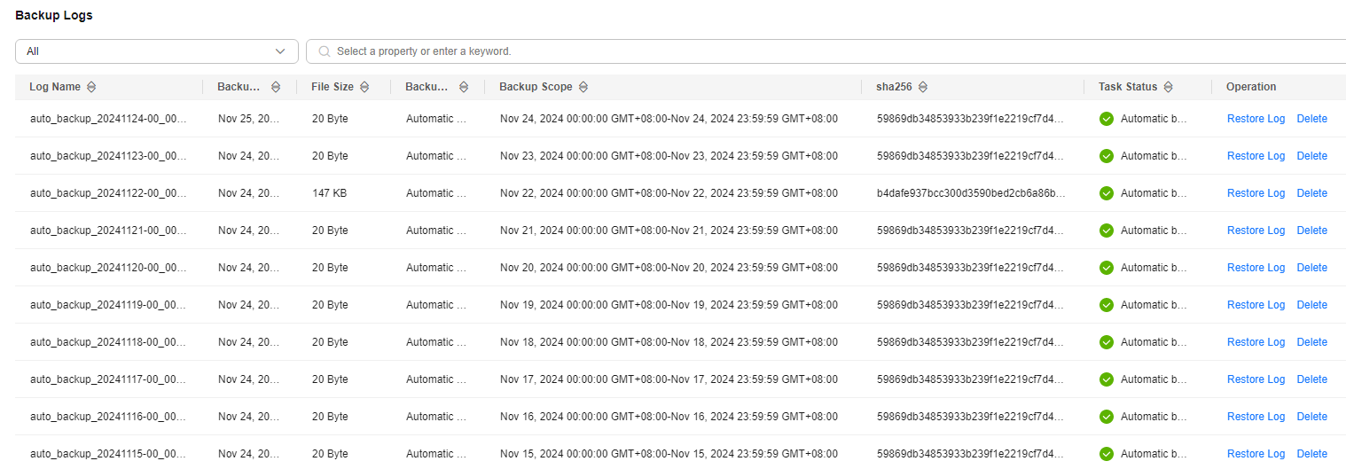Screen dimensions: 1346x469
Task: Click the b4dafe937bcc sha256 hash value
Action: 971,193
